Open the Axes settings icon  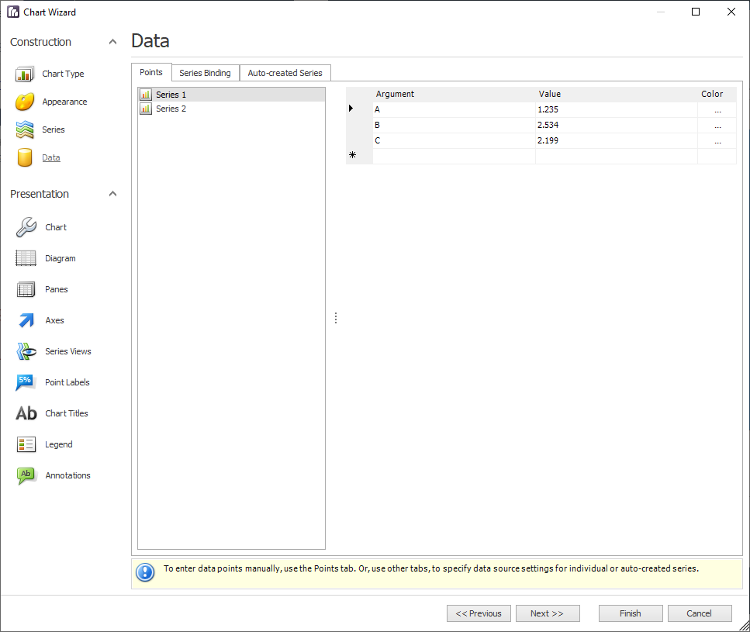24,319
